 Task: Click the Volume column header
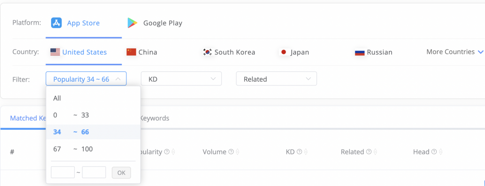click(215, 152)
